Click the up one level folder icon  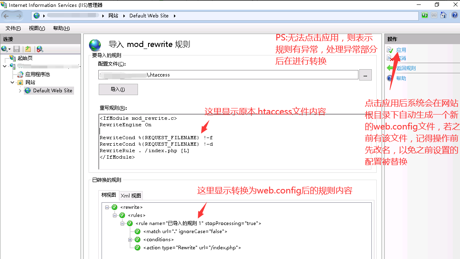tap(28, 49)
